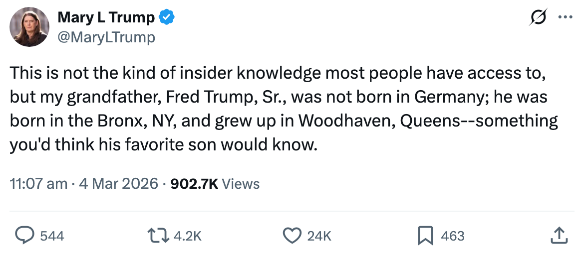The image size is (584, 253).
Task: Click the 463 bookmarks count
Action: 453,236
